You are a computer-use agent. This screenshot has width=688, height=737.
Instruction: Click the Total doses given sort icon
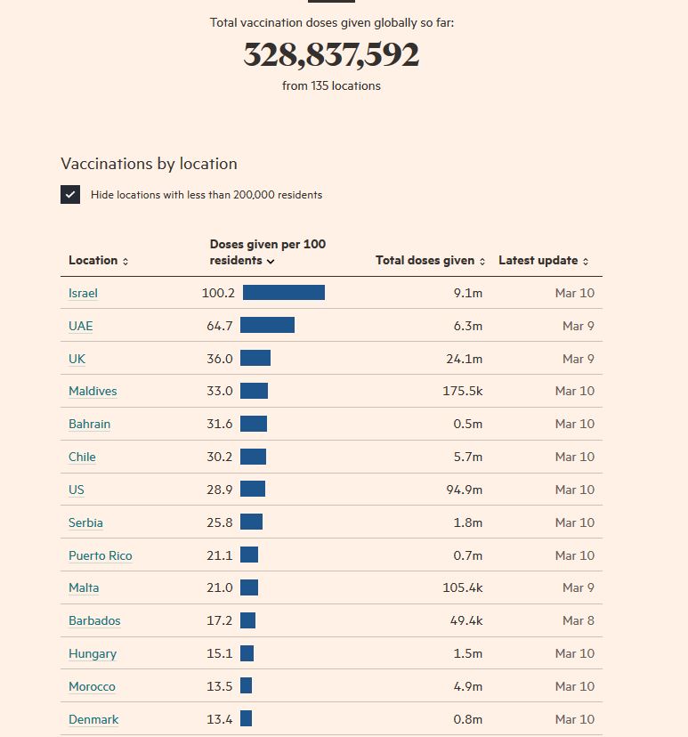point(482,262)
